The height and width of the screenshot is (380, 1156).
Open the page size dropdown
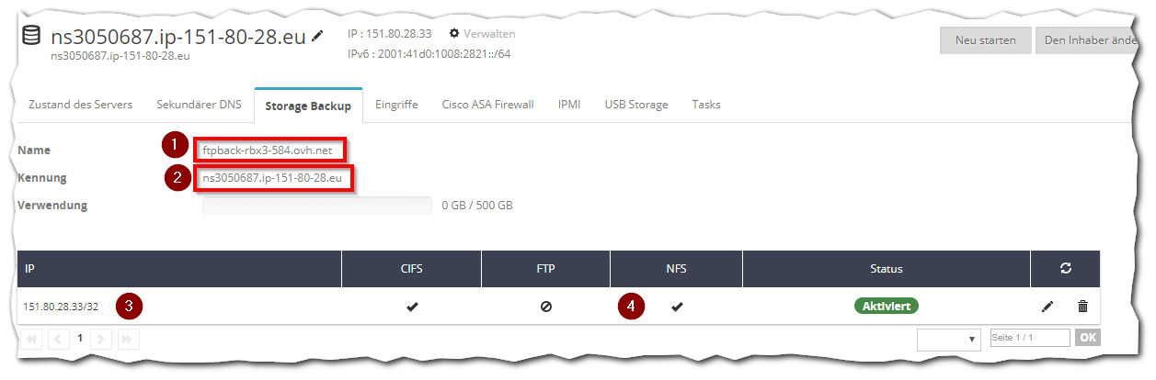coord(949,339)
